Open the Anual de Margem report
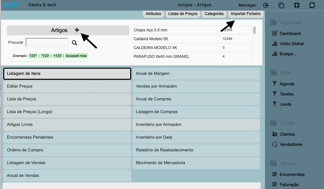Image resolution: width=324 pixels, height=189 pixels. [x=196, y=74]
